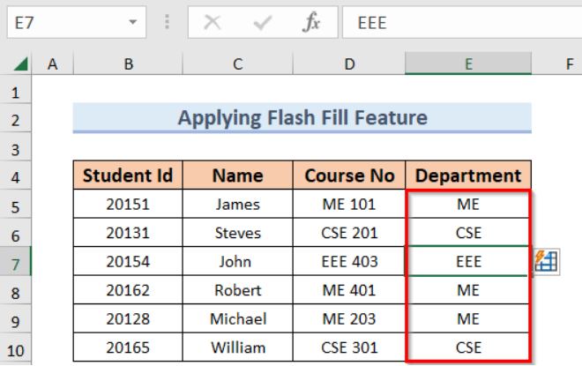The image size is (582, 366).
Task: Select the CSE 301 course cell
Action: point(349,347)
